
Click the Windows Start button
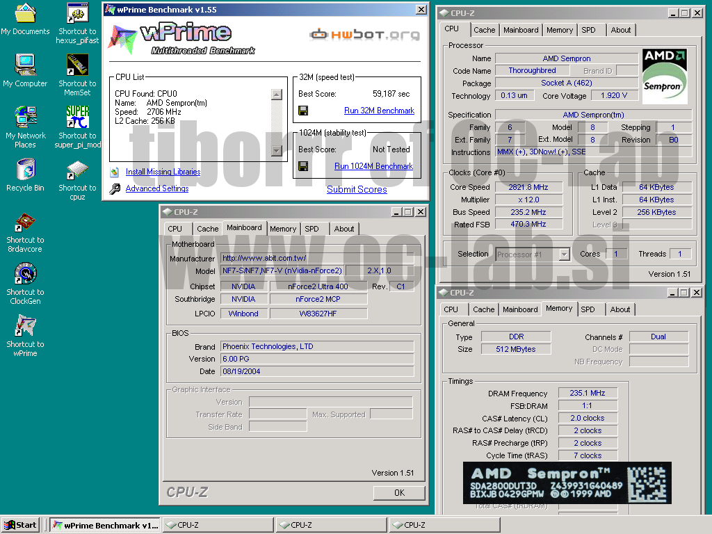(x=21, y=525)
